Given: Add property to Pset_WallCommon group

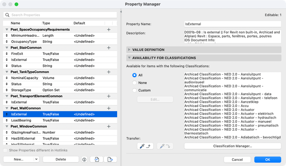Looking at the screenshot, I should coord(109,108).
